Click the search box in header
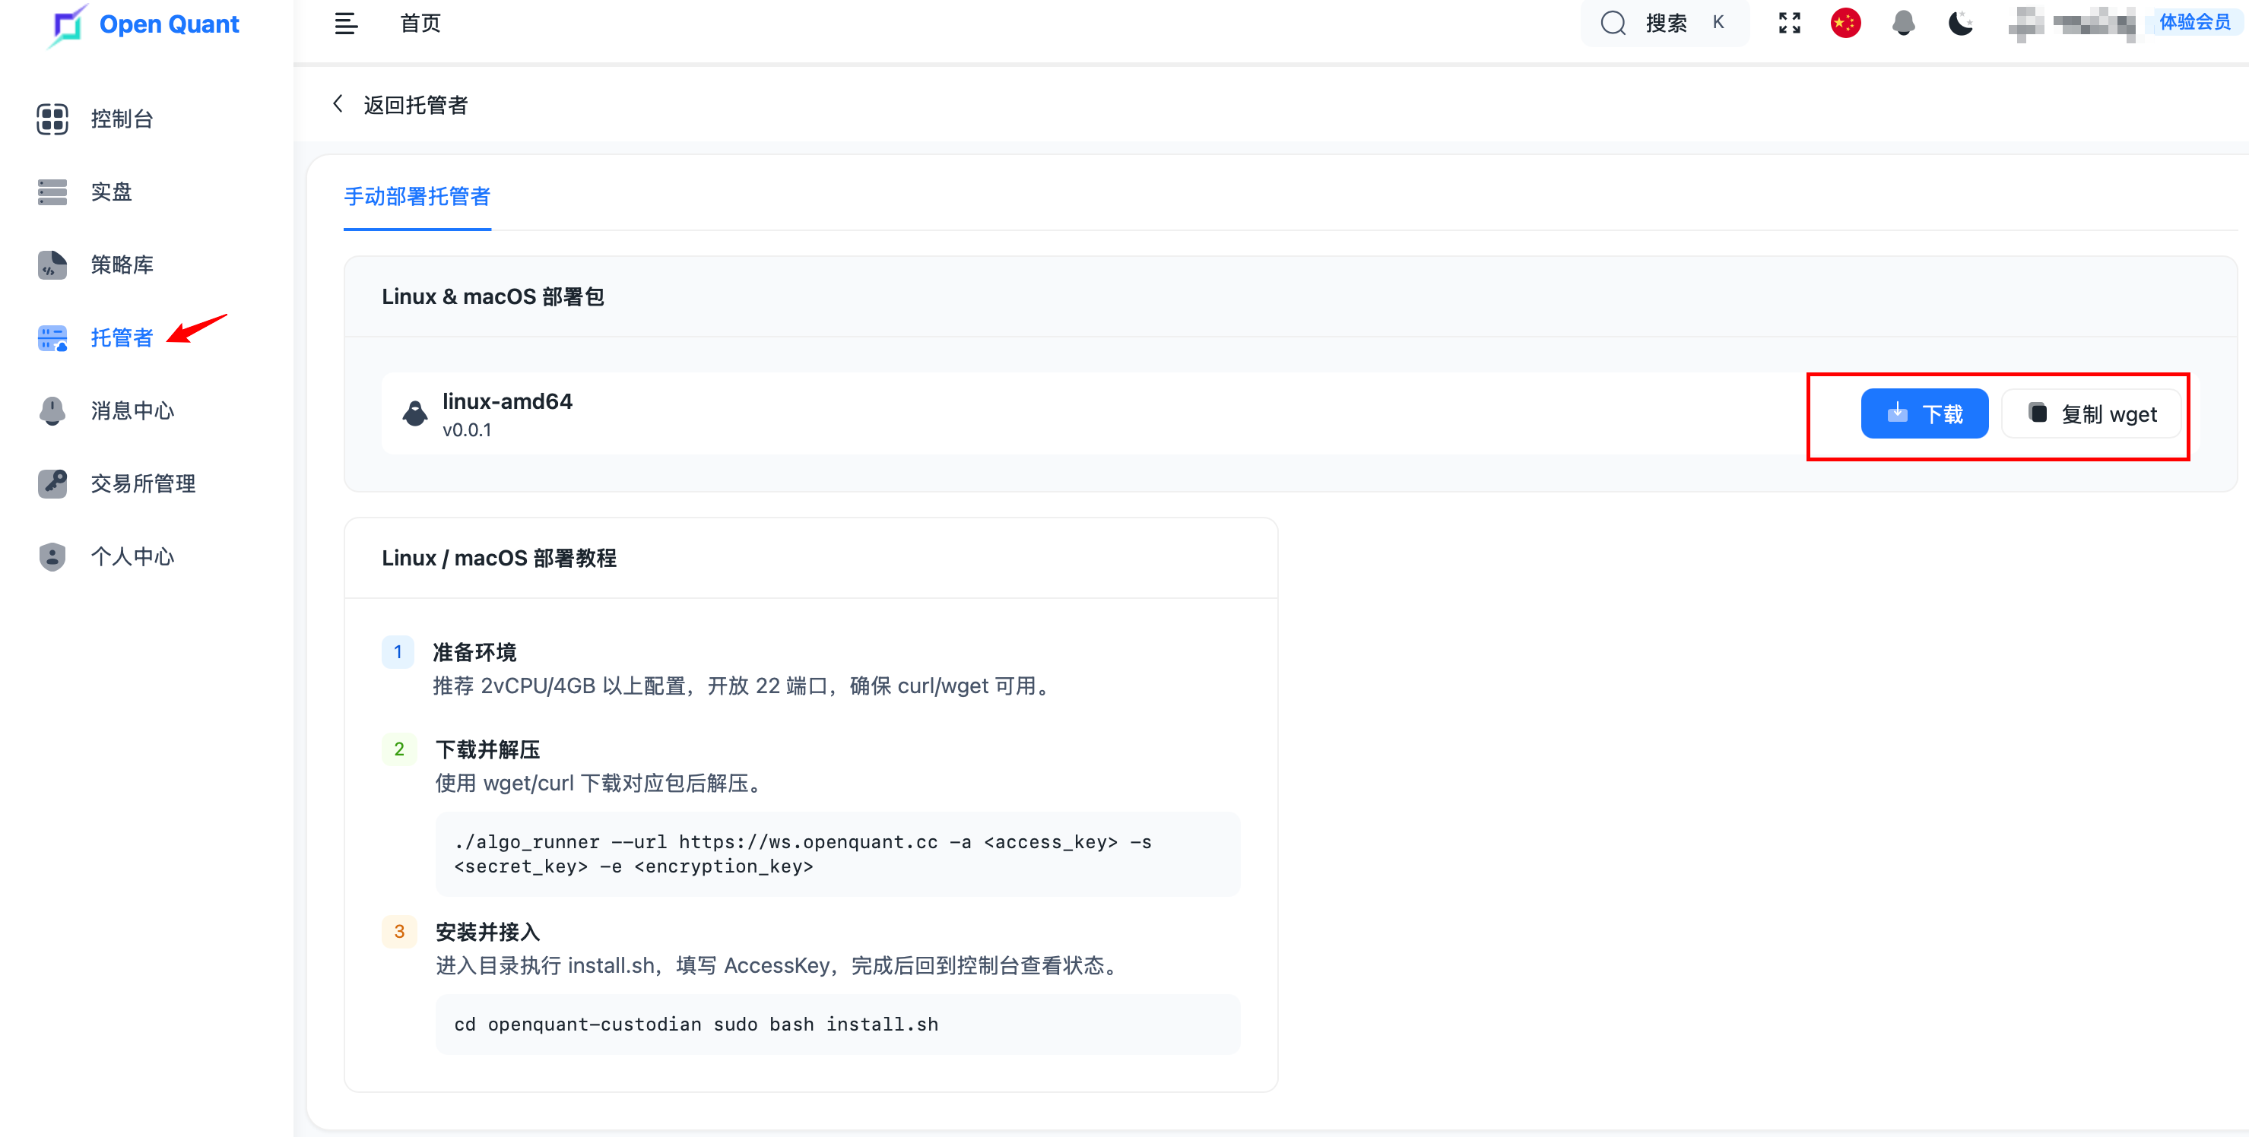 click(1663, 24)
